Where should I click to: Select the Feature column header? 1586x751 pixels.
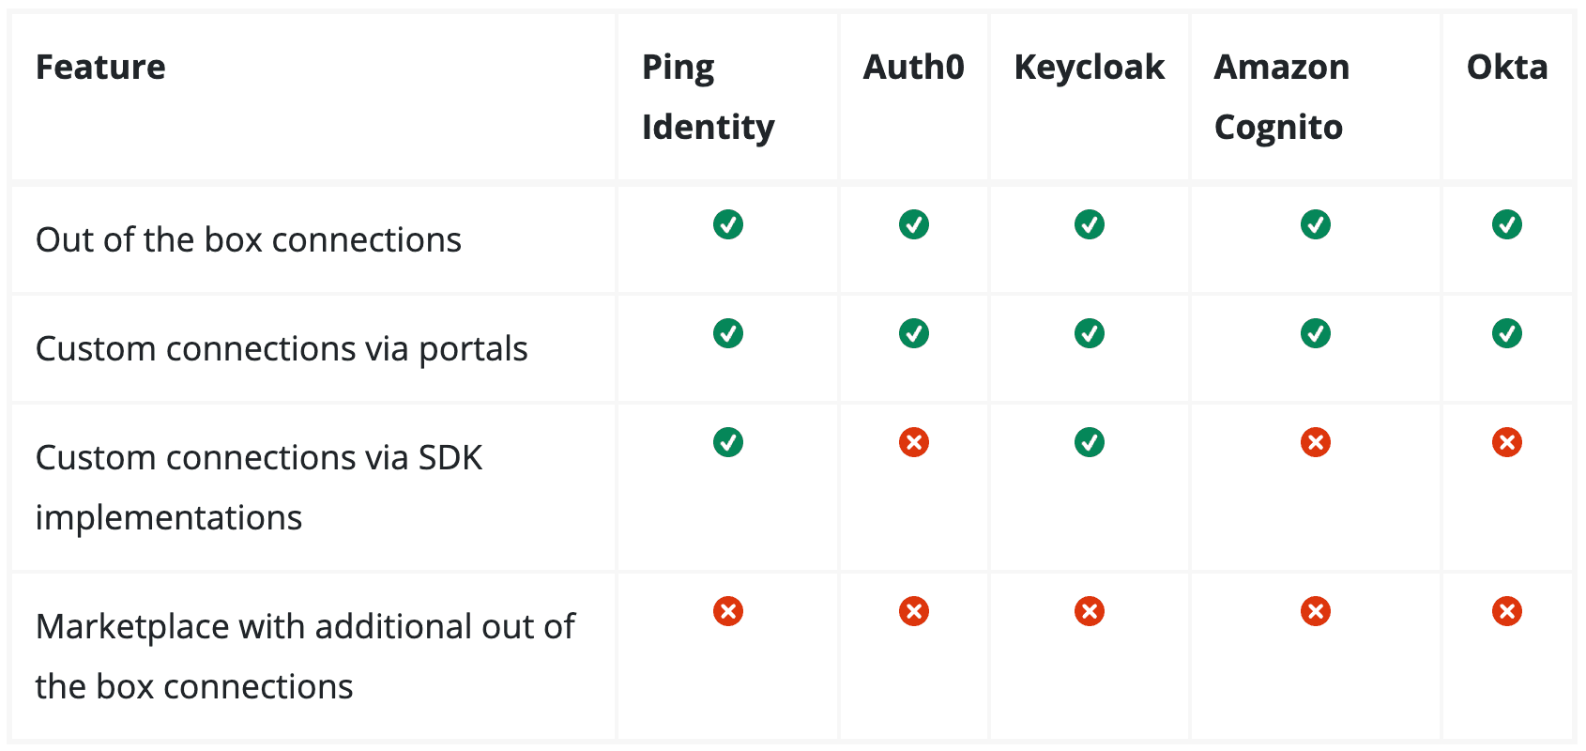click(100, 68)
